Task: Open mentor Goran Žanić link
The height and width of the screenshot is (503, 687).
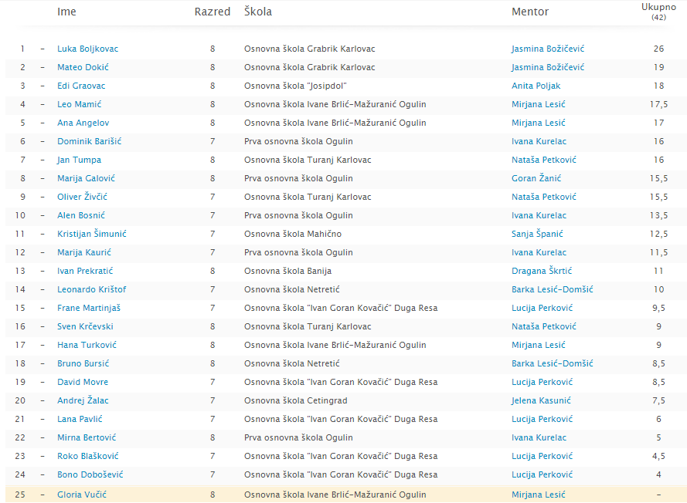Action: 536,178
